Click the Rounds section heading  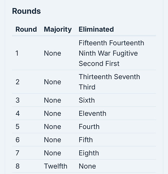coord(27,11)
